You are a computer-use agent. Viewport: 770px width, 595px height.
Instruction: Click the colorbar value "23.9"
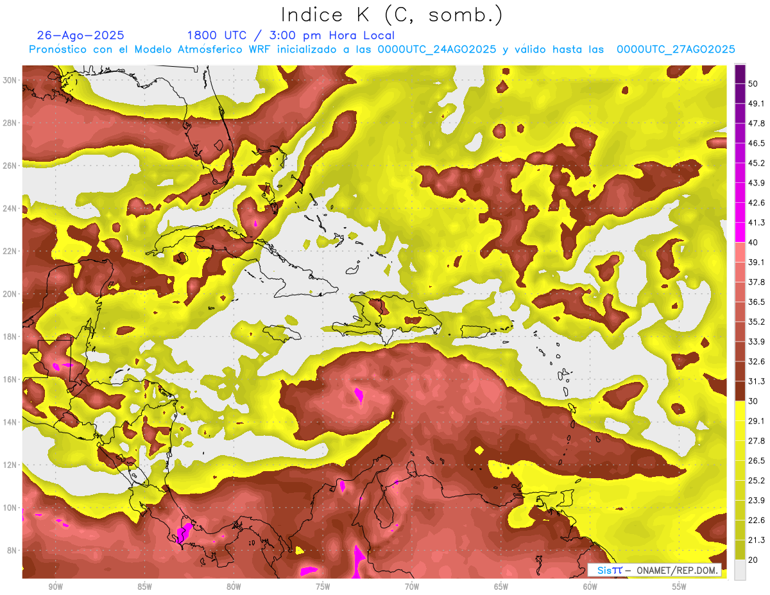click(757, 500)
